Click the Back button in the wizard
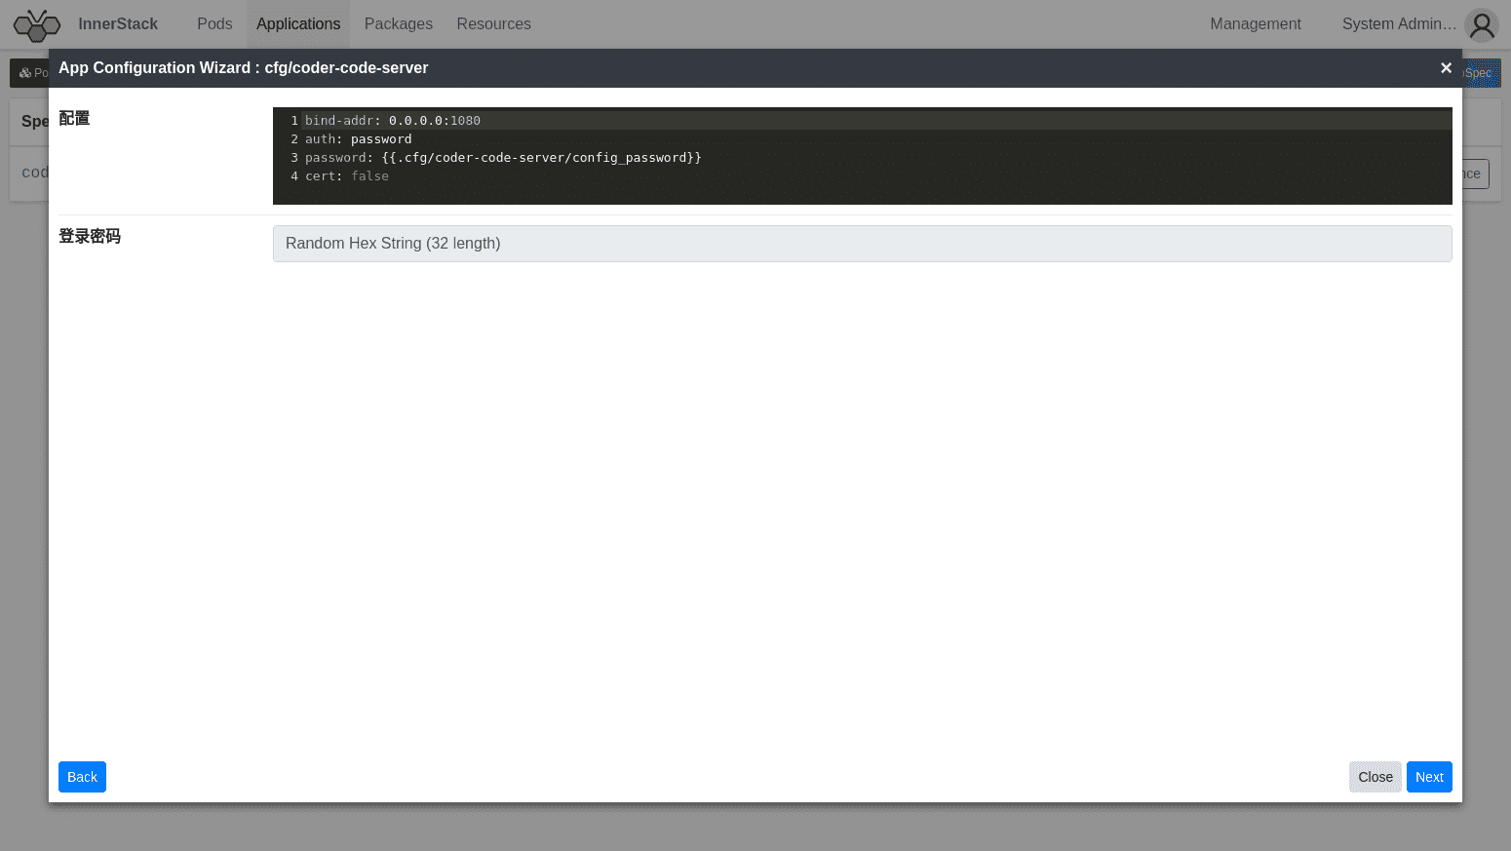This screenshot has width=1511, height=851. [x=82, y=777]
